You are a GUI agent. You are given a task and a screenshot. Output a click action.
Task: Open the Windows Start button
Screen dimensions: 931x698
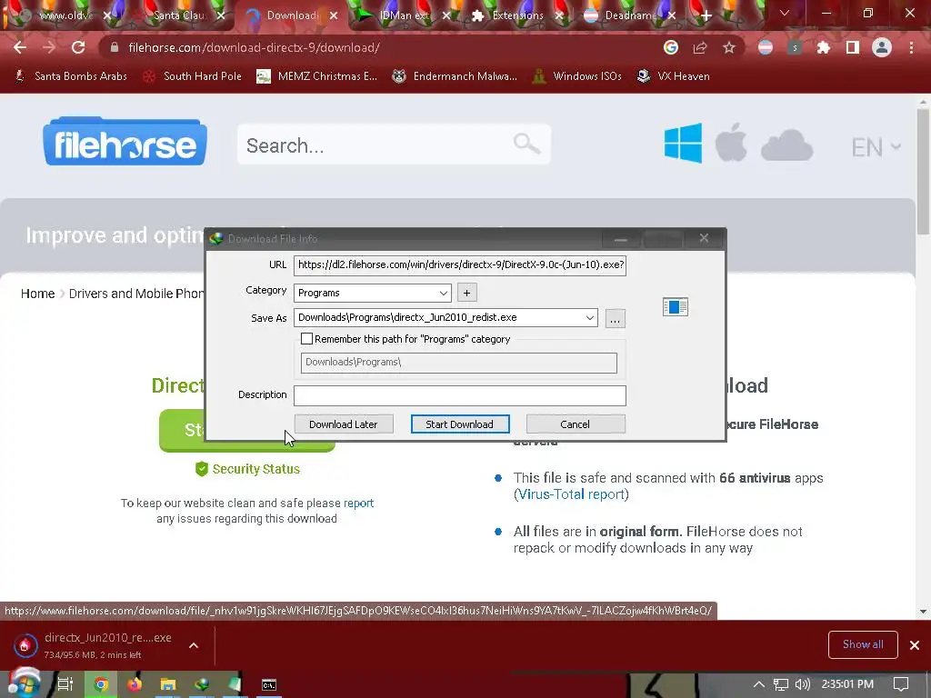point(25,684)
